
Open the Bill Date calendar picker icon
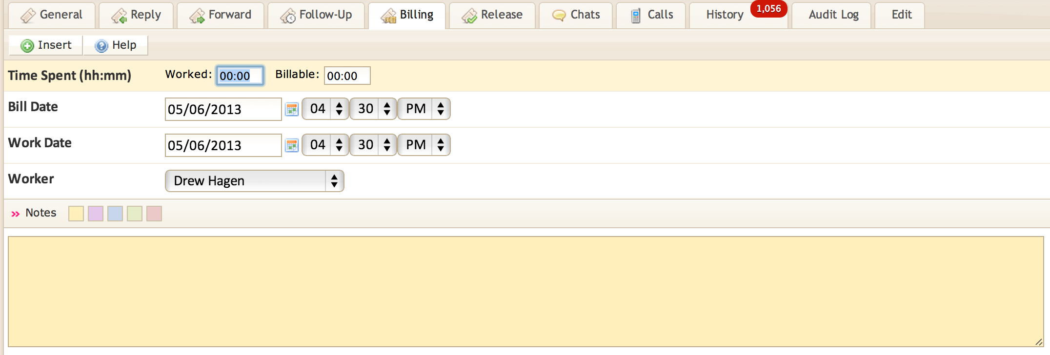pyautogui.click(x=292, y=109)
